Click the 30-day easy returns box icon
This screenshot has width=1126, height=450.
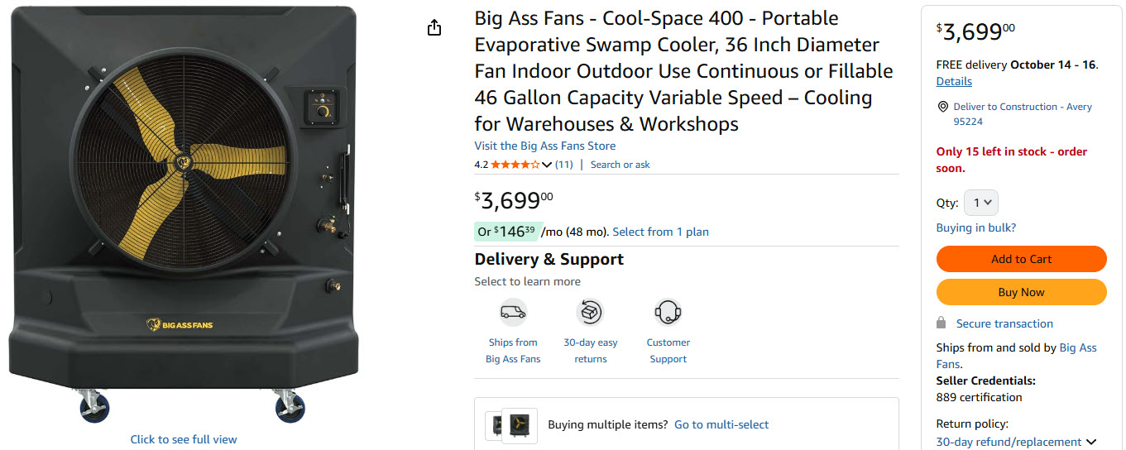pyautogui.click(x=590, y=313)
